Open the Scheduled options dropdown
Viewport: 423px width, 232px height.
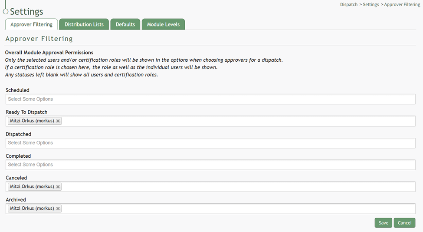click(210, 99)
